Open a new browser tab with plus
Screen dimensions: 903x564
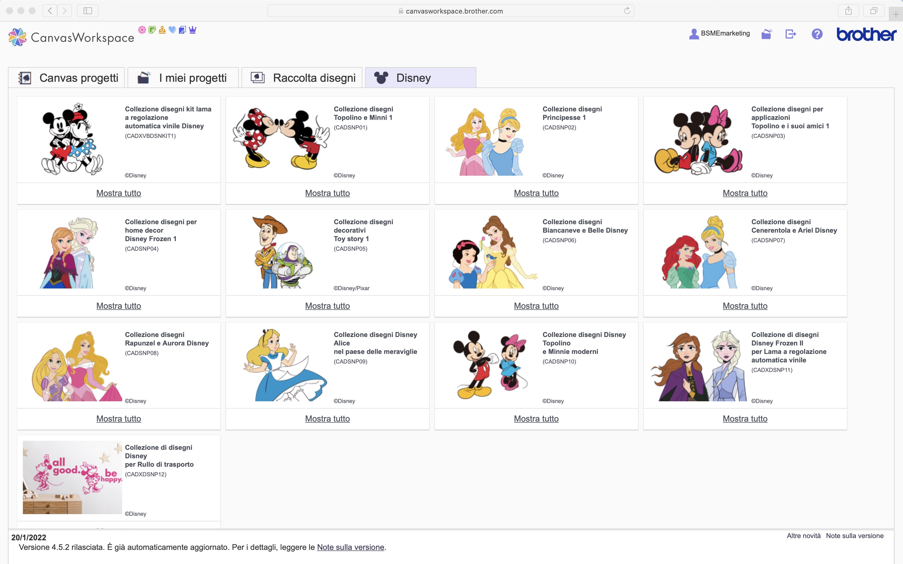[896, 14]
